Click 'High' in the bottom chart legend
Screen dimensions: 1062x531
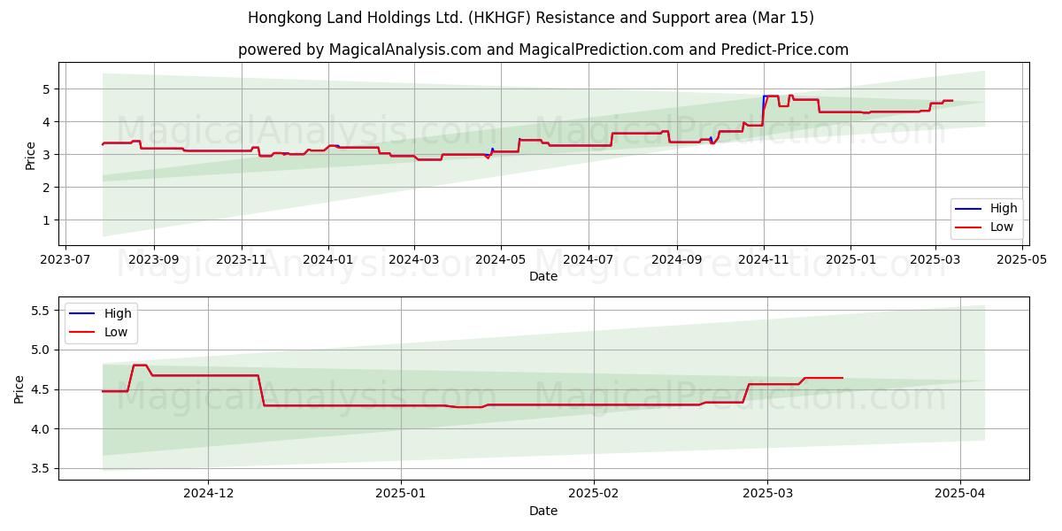pyautogui.click(x=118, y=313)
